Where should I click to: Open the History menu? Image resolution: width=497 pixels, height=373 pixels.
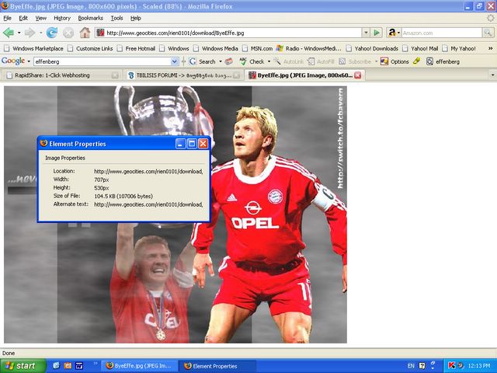[x=62, y=18]
